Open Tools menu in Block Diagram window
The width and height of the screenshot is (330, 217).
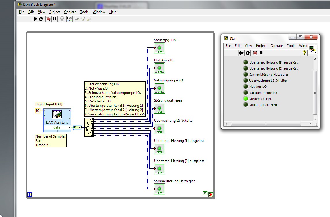pos(84,12)
